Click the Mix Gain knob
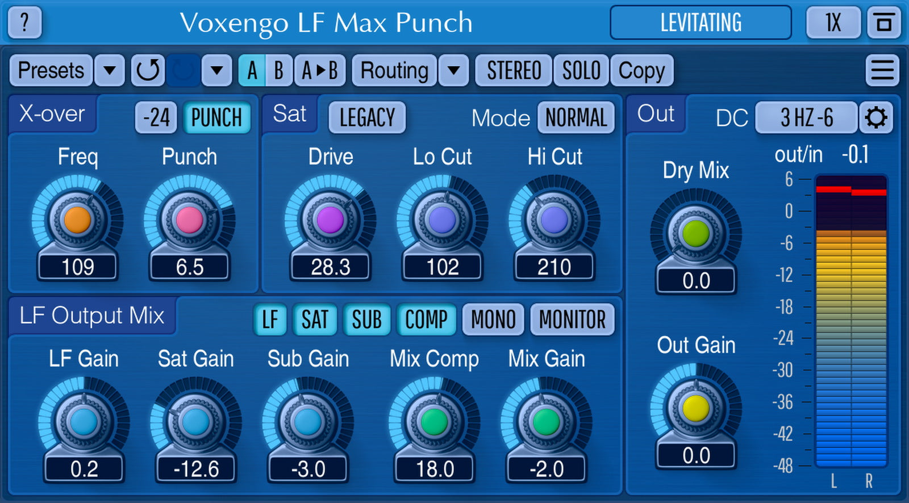This screenshot has width=909, height=503. click(547, 422)
